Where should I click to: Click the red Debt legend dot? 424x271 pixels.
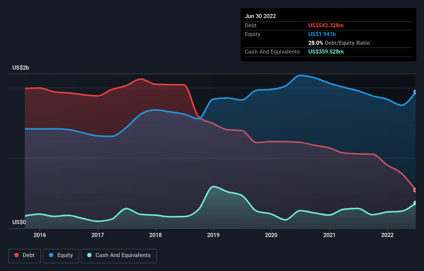click(x=17, y=255)
